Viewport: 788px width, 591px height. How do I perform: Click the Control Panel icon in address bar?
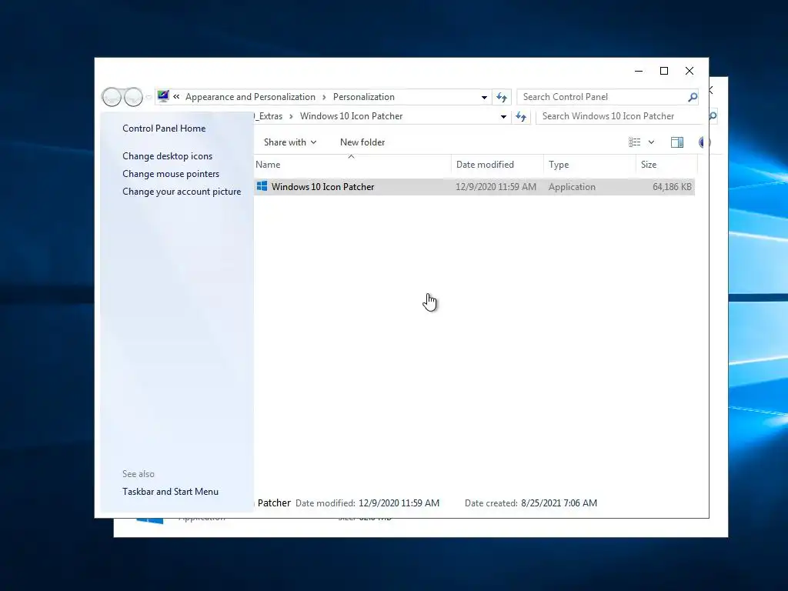tap(163, 96)
